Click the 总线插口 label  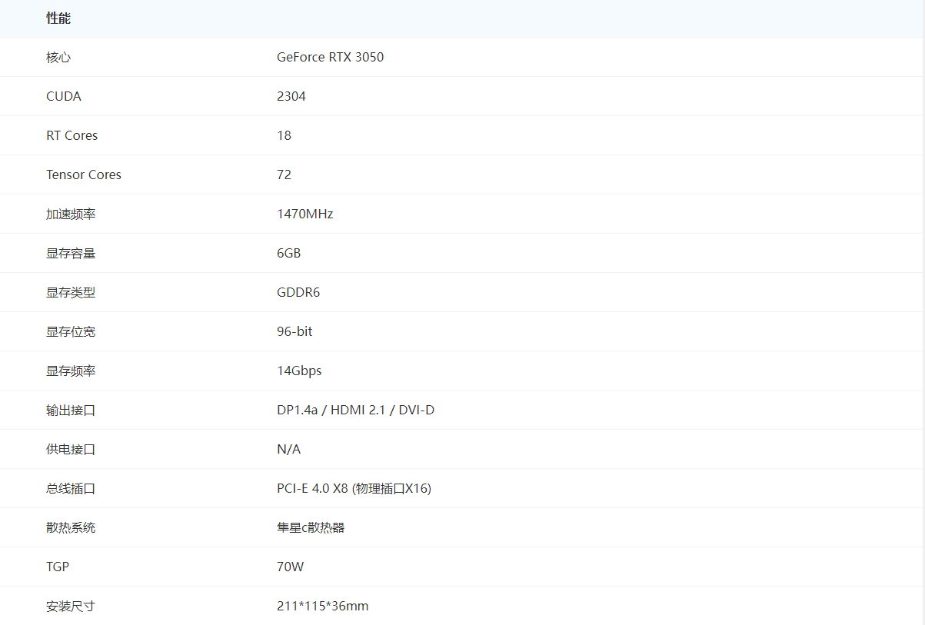pos(71,489)
